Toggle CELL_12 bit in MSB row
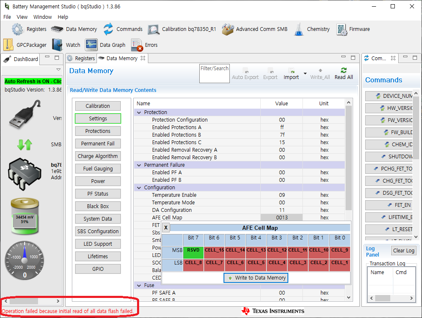The image size is (422, 318). point(277,252)
